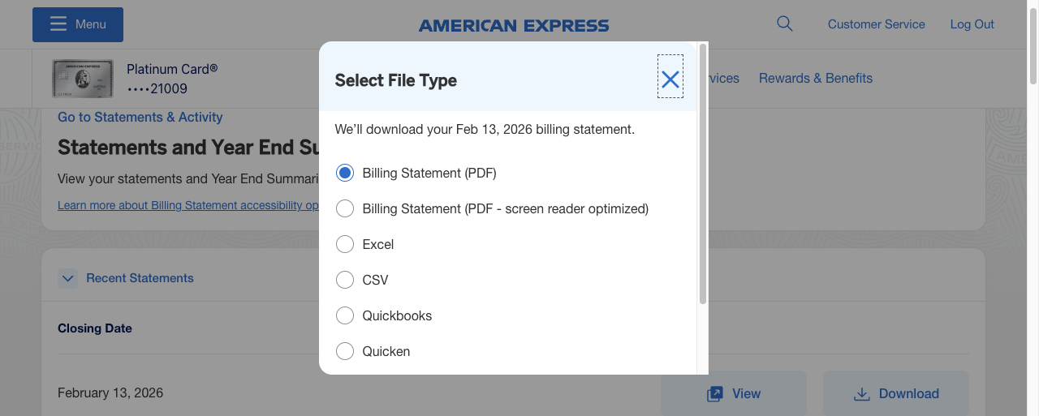
Task: Choose the screen reader optimized PDF option
Action: 345,208
